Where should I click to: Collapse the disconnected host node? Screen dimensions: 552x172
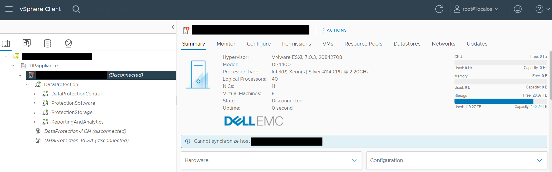click(20, 75)
